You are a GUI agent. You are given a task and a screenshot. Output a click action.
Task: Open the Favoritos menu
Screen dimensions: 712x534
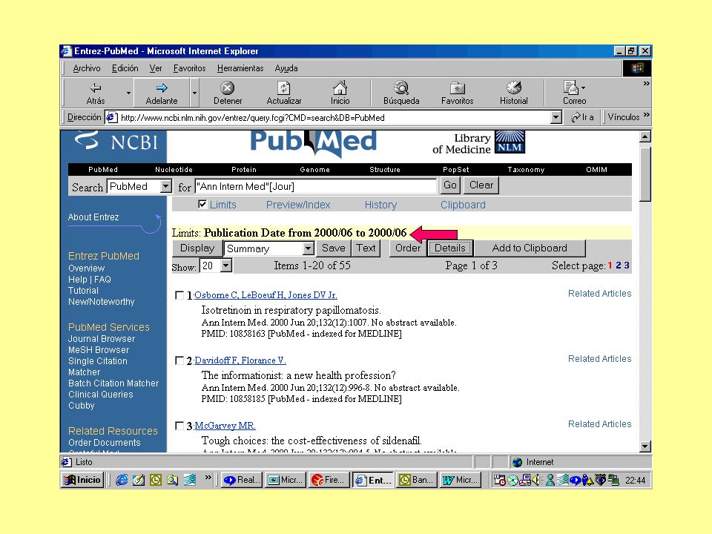(189, 68)
